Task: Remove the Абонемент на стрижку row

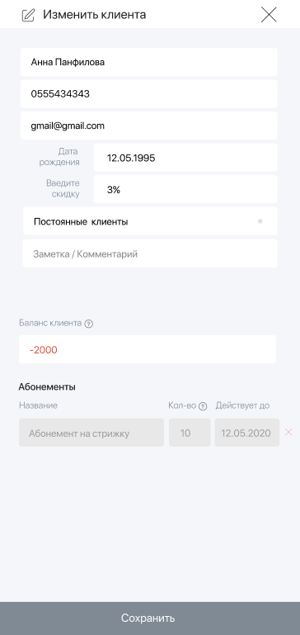Action: [x=288, y=432]
